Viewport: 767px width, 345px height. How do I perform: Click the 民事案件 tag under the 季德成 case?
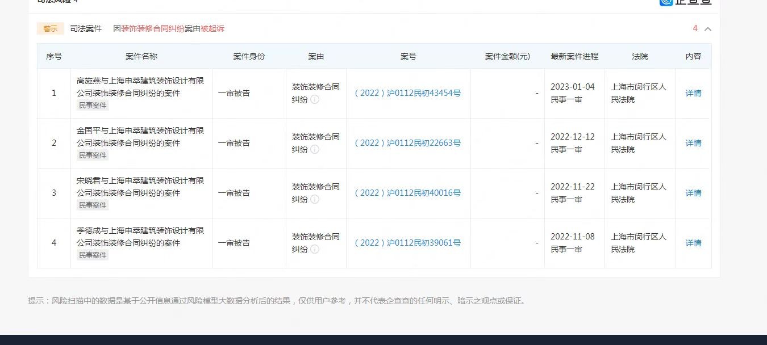[x=93, y=255]
